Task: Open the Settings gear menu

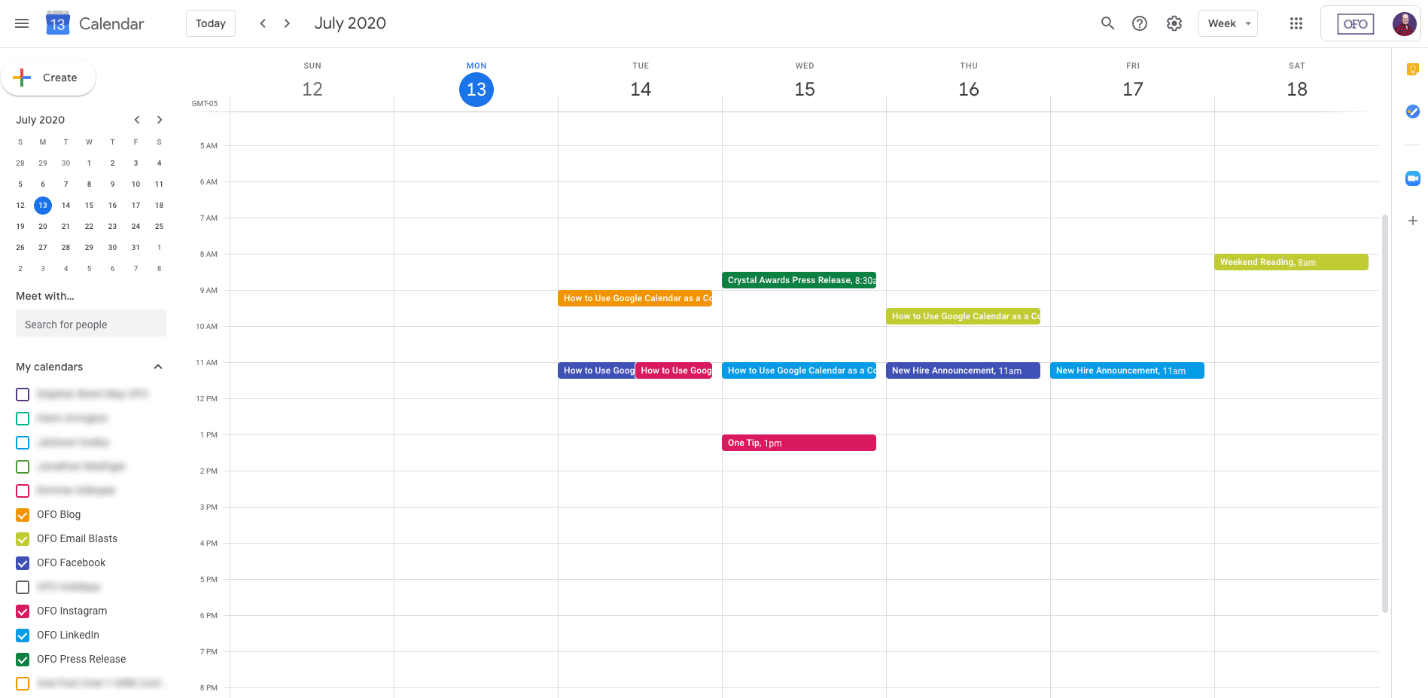Action: (x=1174, y=23)
